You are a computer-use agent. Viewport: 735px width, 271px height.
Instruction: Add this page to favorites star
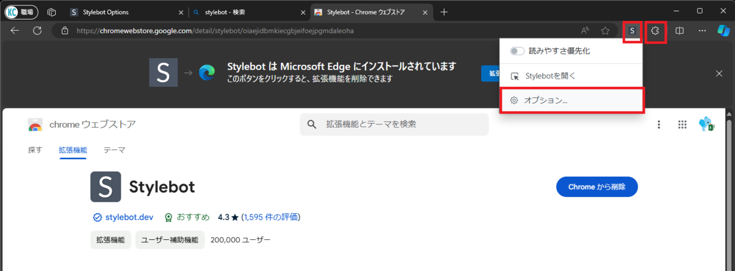click(x=605, y=31)
